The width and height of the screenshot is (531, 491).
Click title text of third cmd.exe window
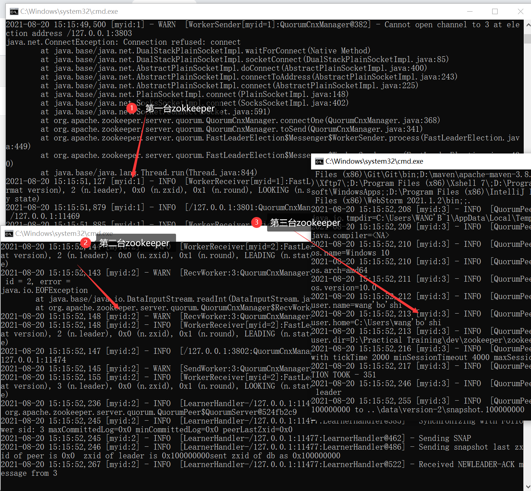pos(374,161)
